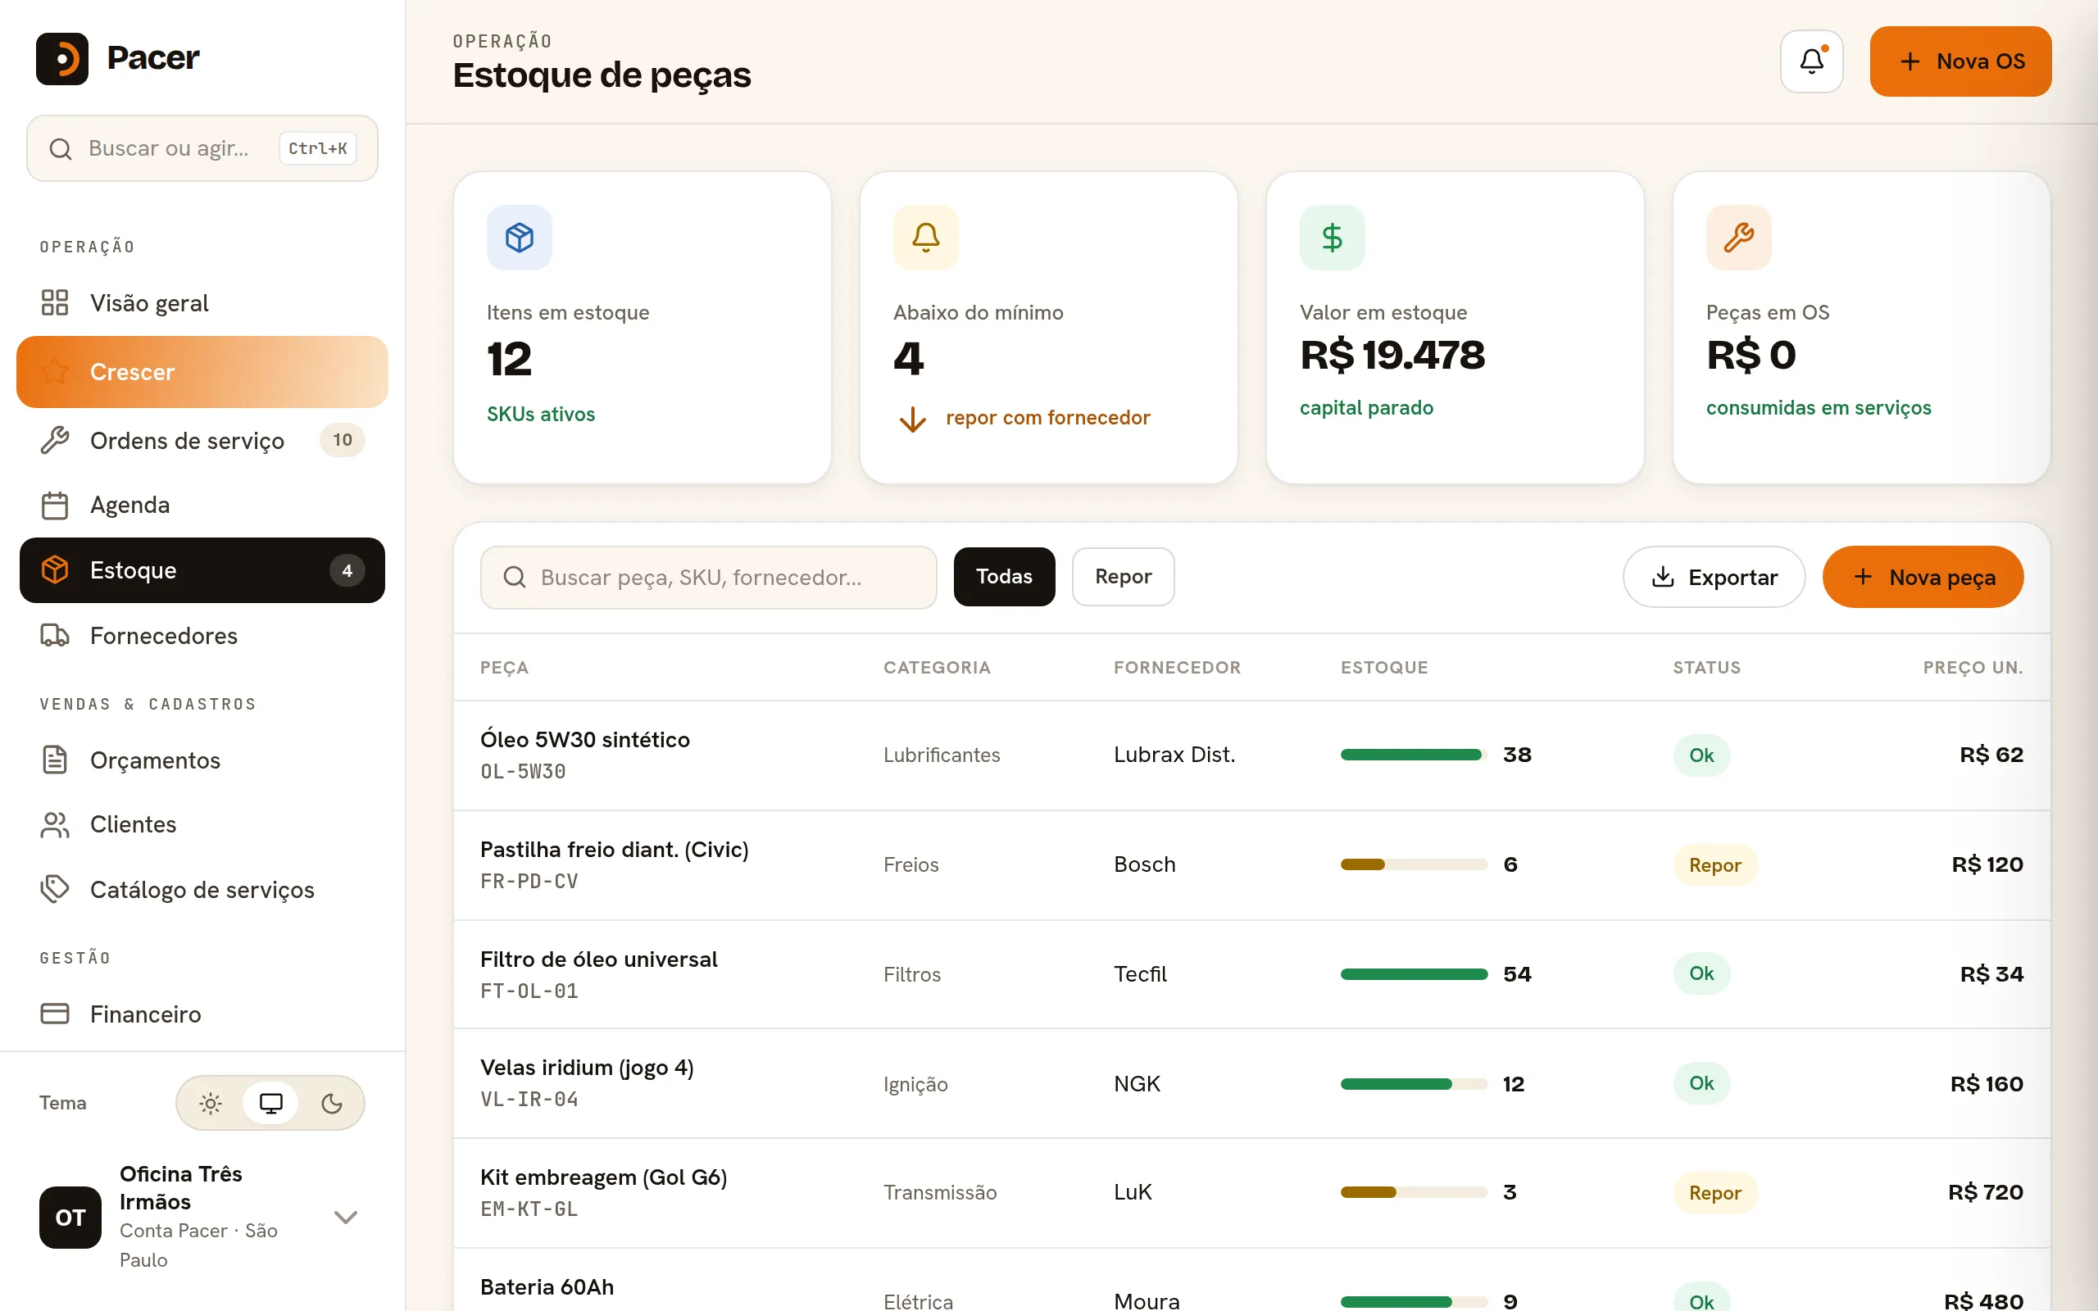Open Agenda page
Screen dimensions: 2098x1311
202,506
